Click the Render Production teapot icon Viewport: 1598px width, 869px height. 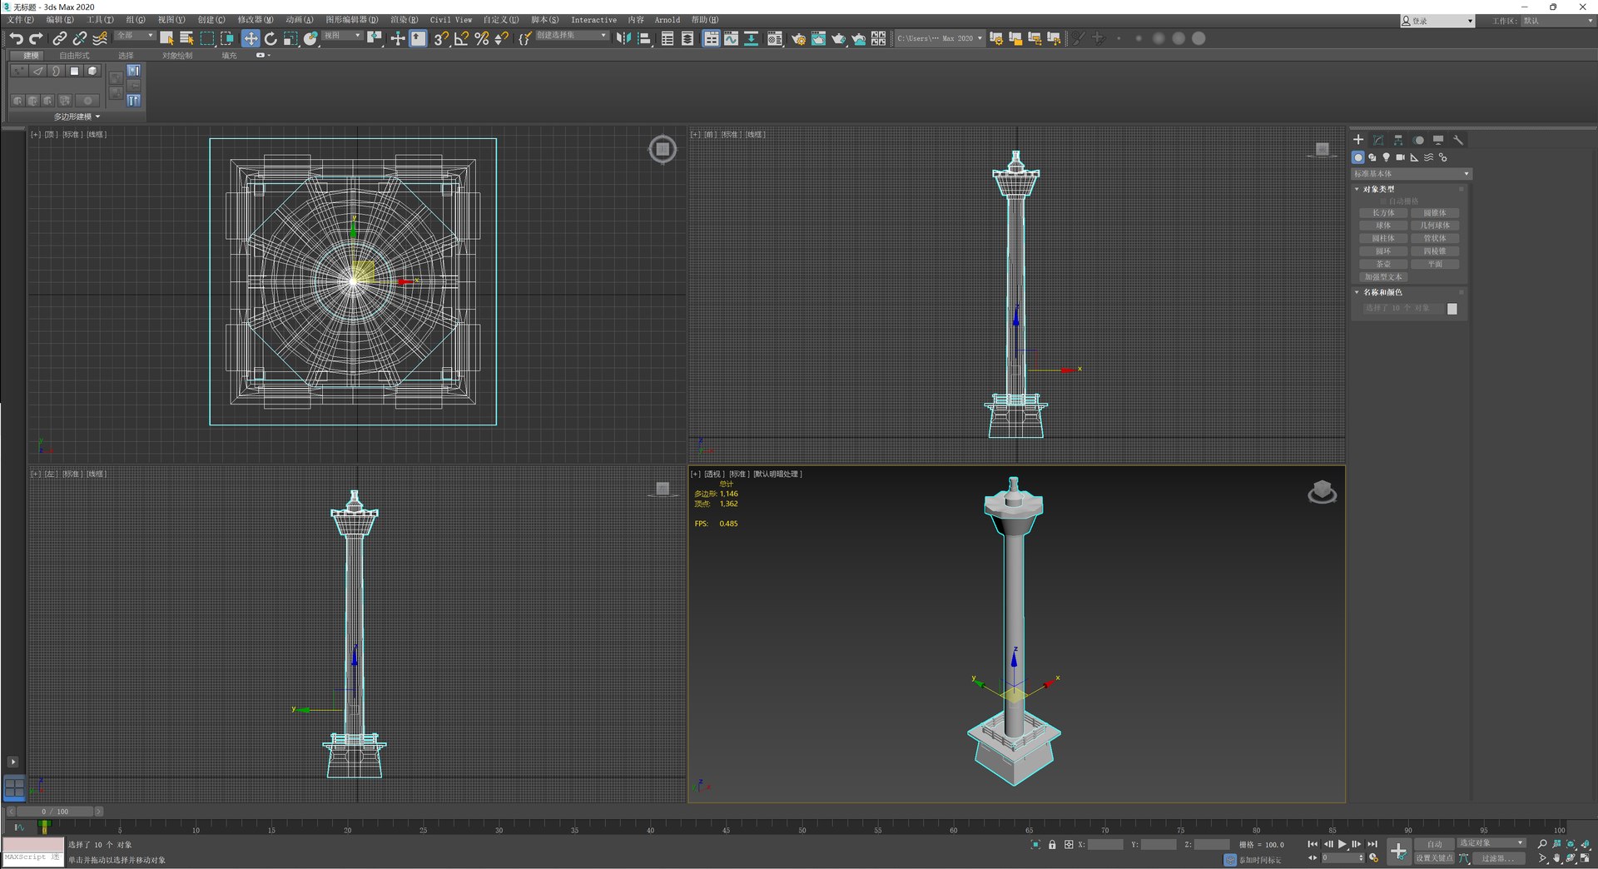coord(838,38)
